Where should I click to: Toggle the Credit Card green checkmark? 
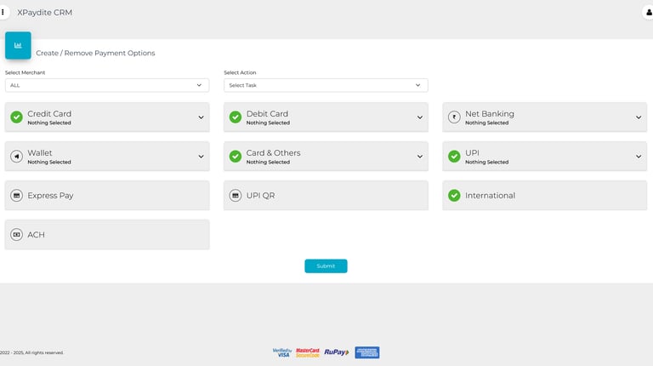click(x=17, y=117)
